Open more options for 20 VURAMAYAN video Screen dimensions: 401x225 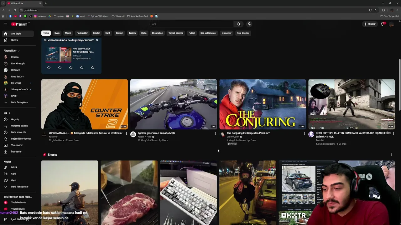127,133
